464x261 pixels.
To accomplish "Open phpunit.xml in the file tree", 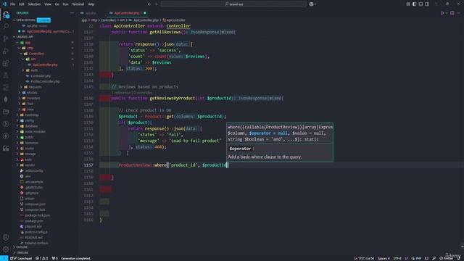I will pos(33,226).
